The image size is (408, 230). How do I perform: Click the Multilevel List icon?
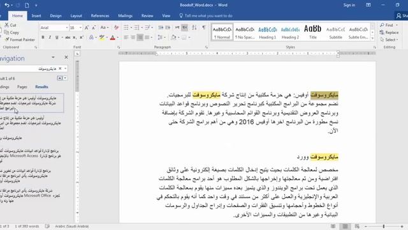[147, 27]
